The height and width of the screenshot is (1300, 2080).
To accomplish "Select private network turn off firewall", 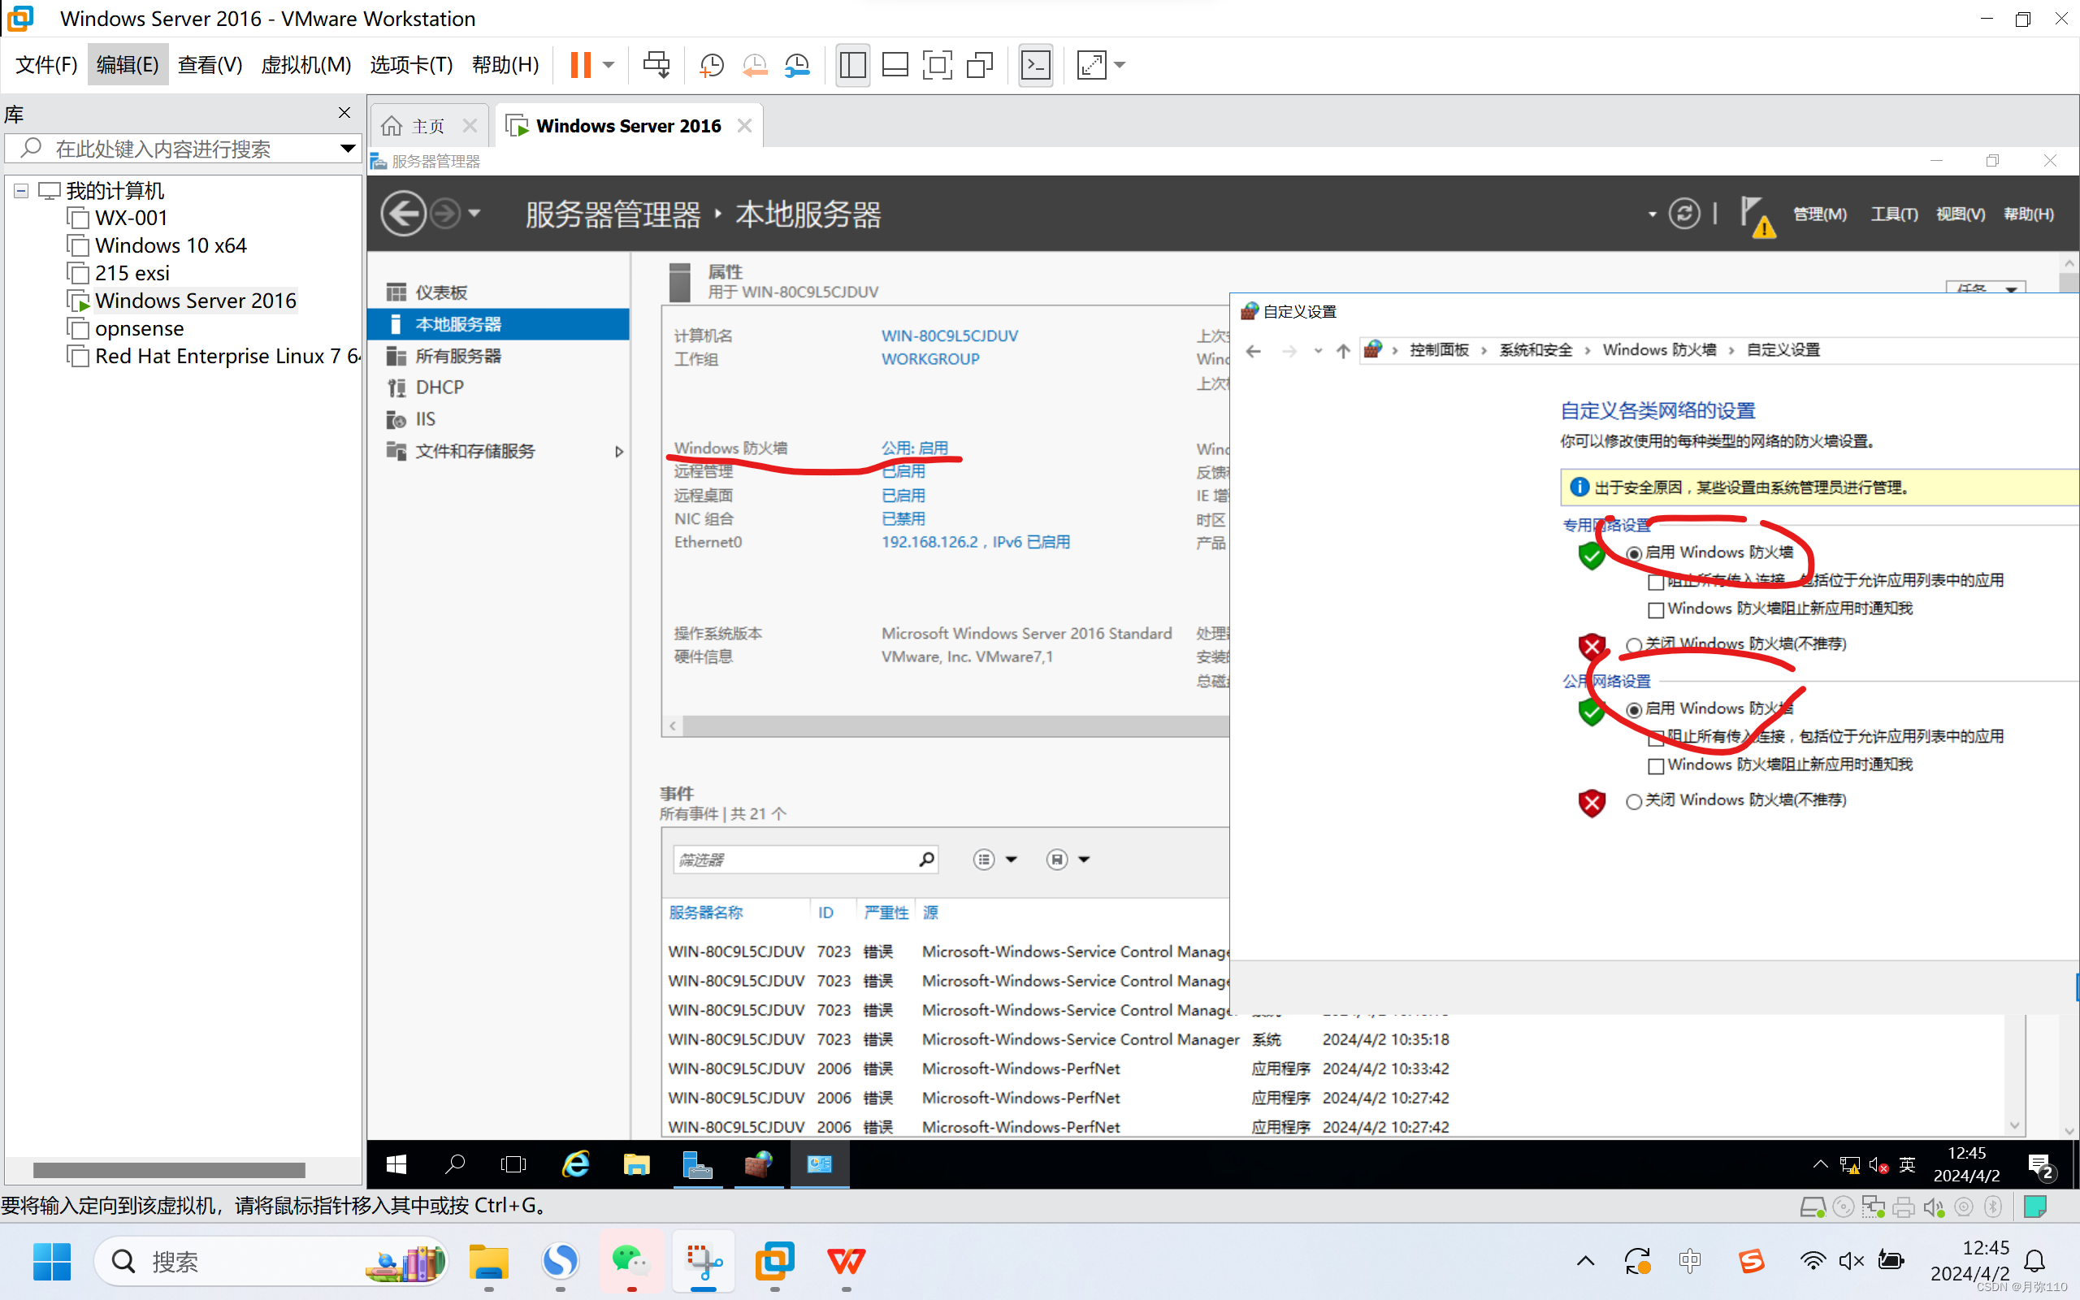I will click(x=1633, y=645).
